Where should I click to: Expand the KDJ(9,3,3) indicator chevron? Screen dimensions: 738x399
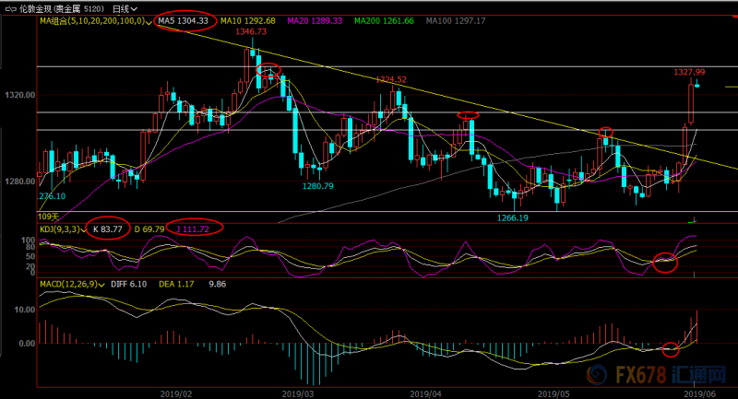[x=83, y=230]
